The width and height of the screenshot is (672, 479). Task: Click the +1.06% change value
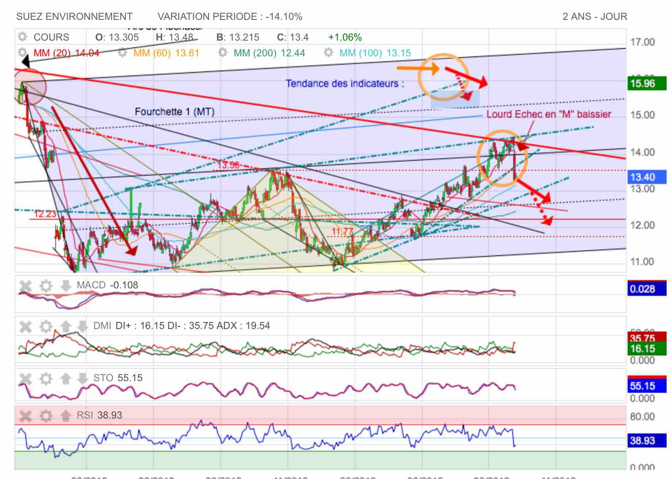[x=345, y=37]
